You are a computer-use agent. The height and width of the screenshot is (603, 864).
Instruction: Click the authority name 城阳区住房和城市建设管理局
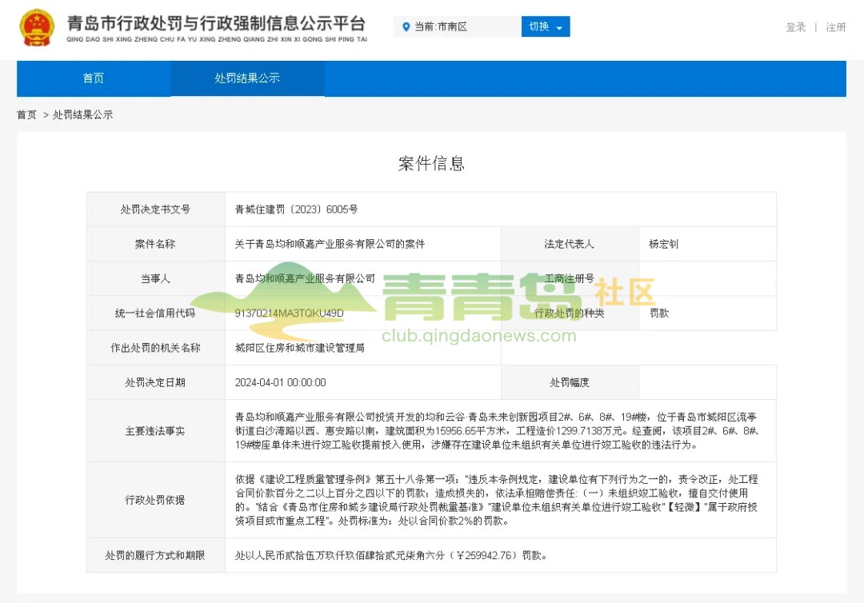pos(300,348)
